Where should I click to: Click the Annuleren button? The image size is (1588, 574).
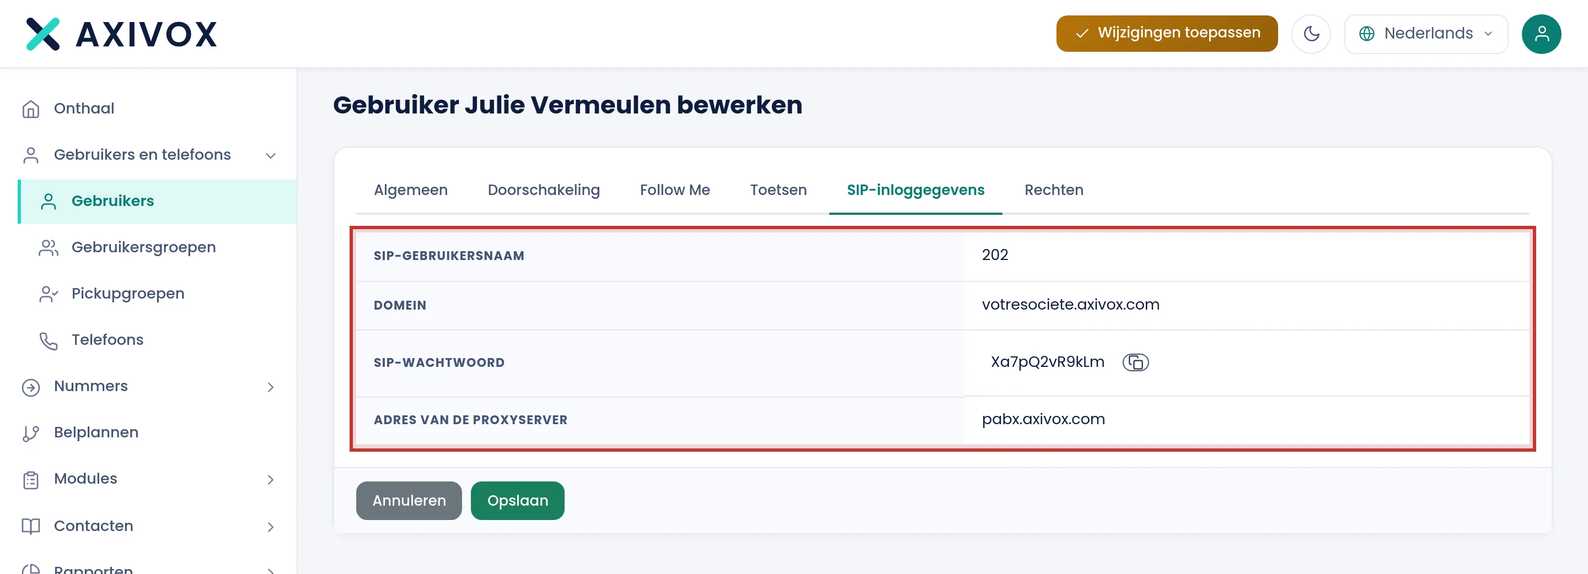(x=409, y=501)
